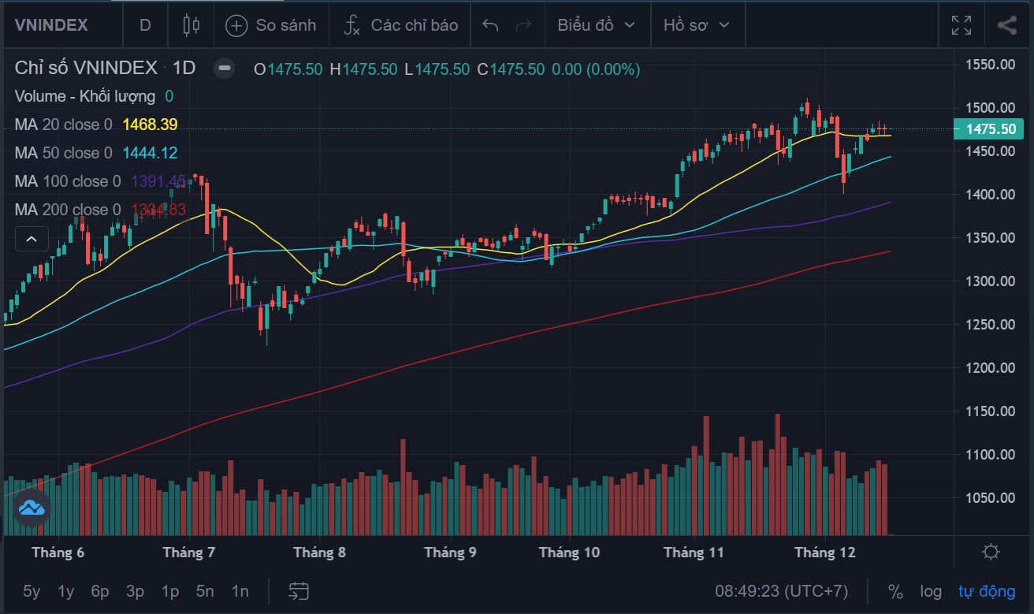1034x614 pixels.
Task: Collapse the indicator legend list
Action: 32,238
